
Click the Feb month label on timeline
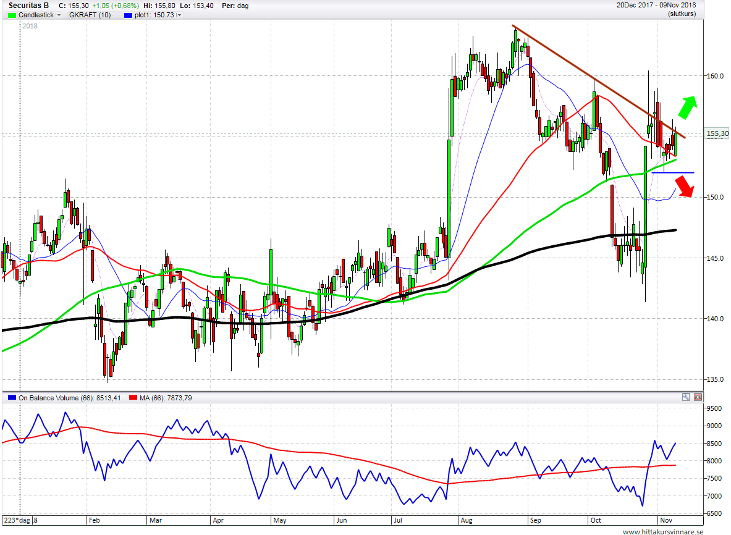pyautogui.click(x=94, y=520)
